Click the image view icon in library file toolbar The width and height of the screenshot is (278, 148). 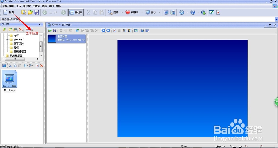4,66
